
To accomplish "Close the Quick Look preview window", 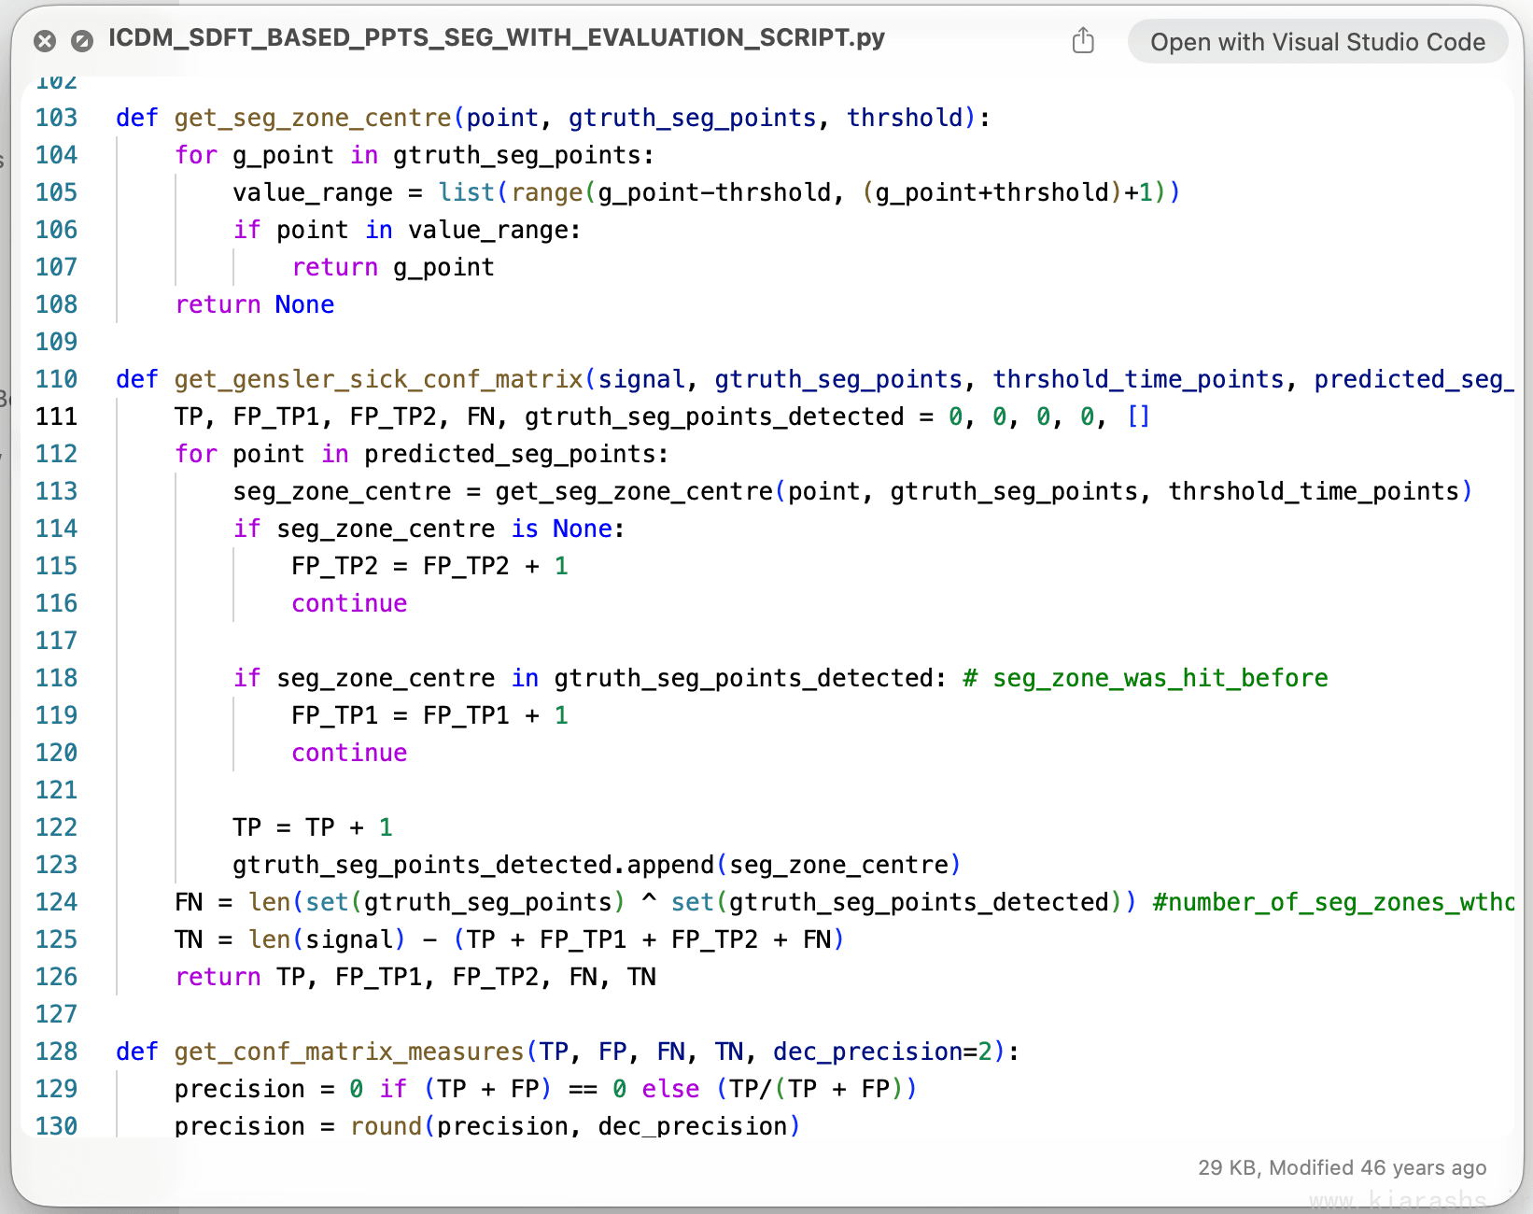I will click(x=44, y=41).
